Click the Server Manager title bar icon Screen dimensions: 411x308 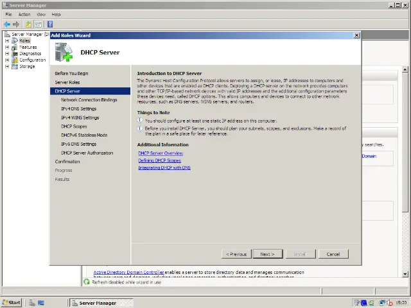pos(5,5)
